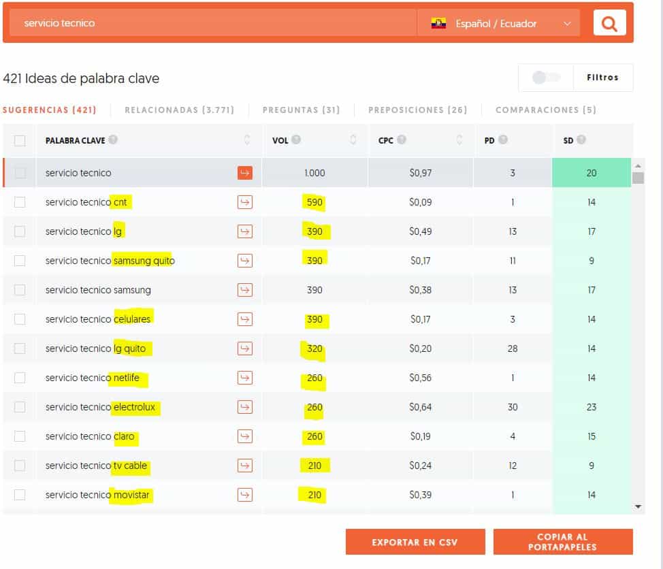Image resolution: width=663 pixels, height=569 pixels.
Task: Click the servicio tecnico tv cable keyword
Action: pos(96,466)
